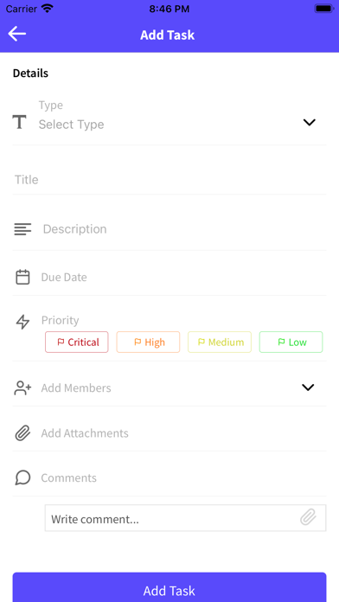
Task: Tap the back arrow icon
Action: click(17, 34)
